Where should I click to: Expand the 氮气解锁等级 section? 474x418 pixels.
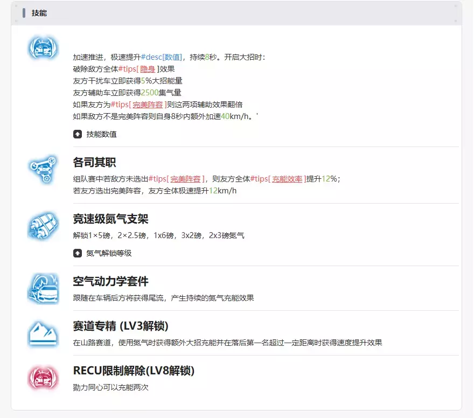pos(102,253)
